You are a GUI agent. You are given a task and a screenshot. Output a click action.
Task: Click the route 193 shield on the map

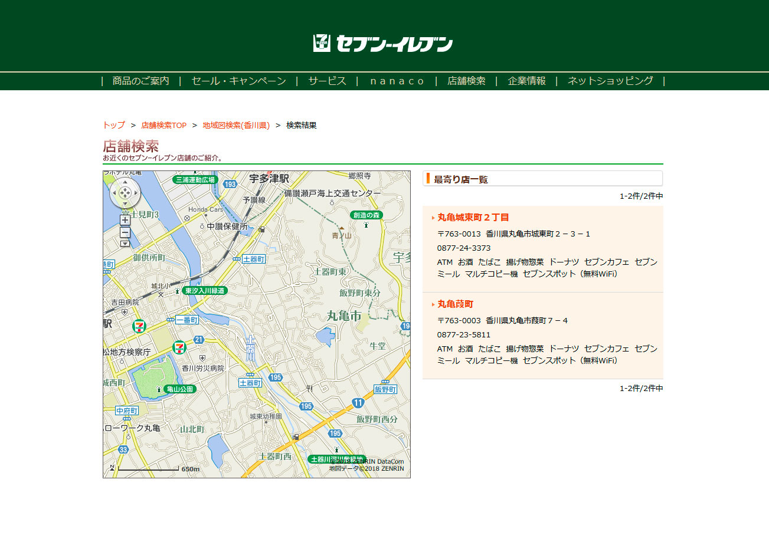[230, 185]
